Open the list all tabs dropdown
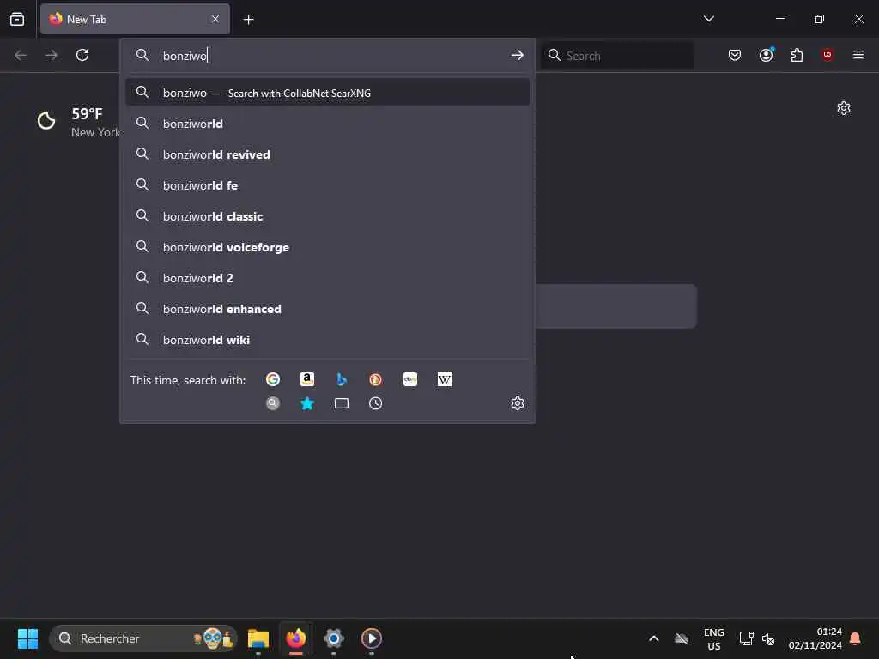 click(709, 19)
